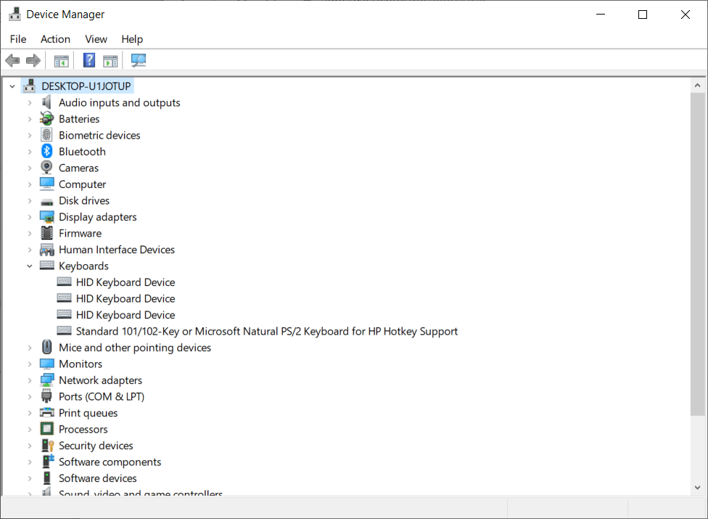Click the Processors chip icon
The height and width of the screenshot is (519, 708).
coord(46,429)
